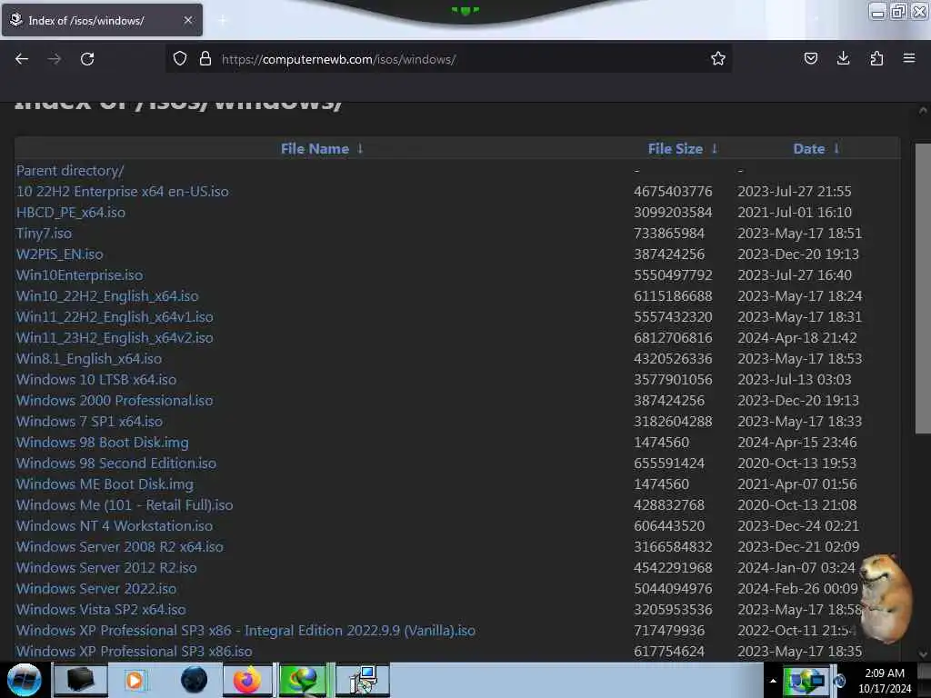The image size is (931, 698).
Task: Click Win11_23H2_English_x64v2.iso
Action: [x=115, y=338]
